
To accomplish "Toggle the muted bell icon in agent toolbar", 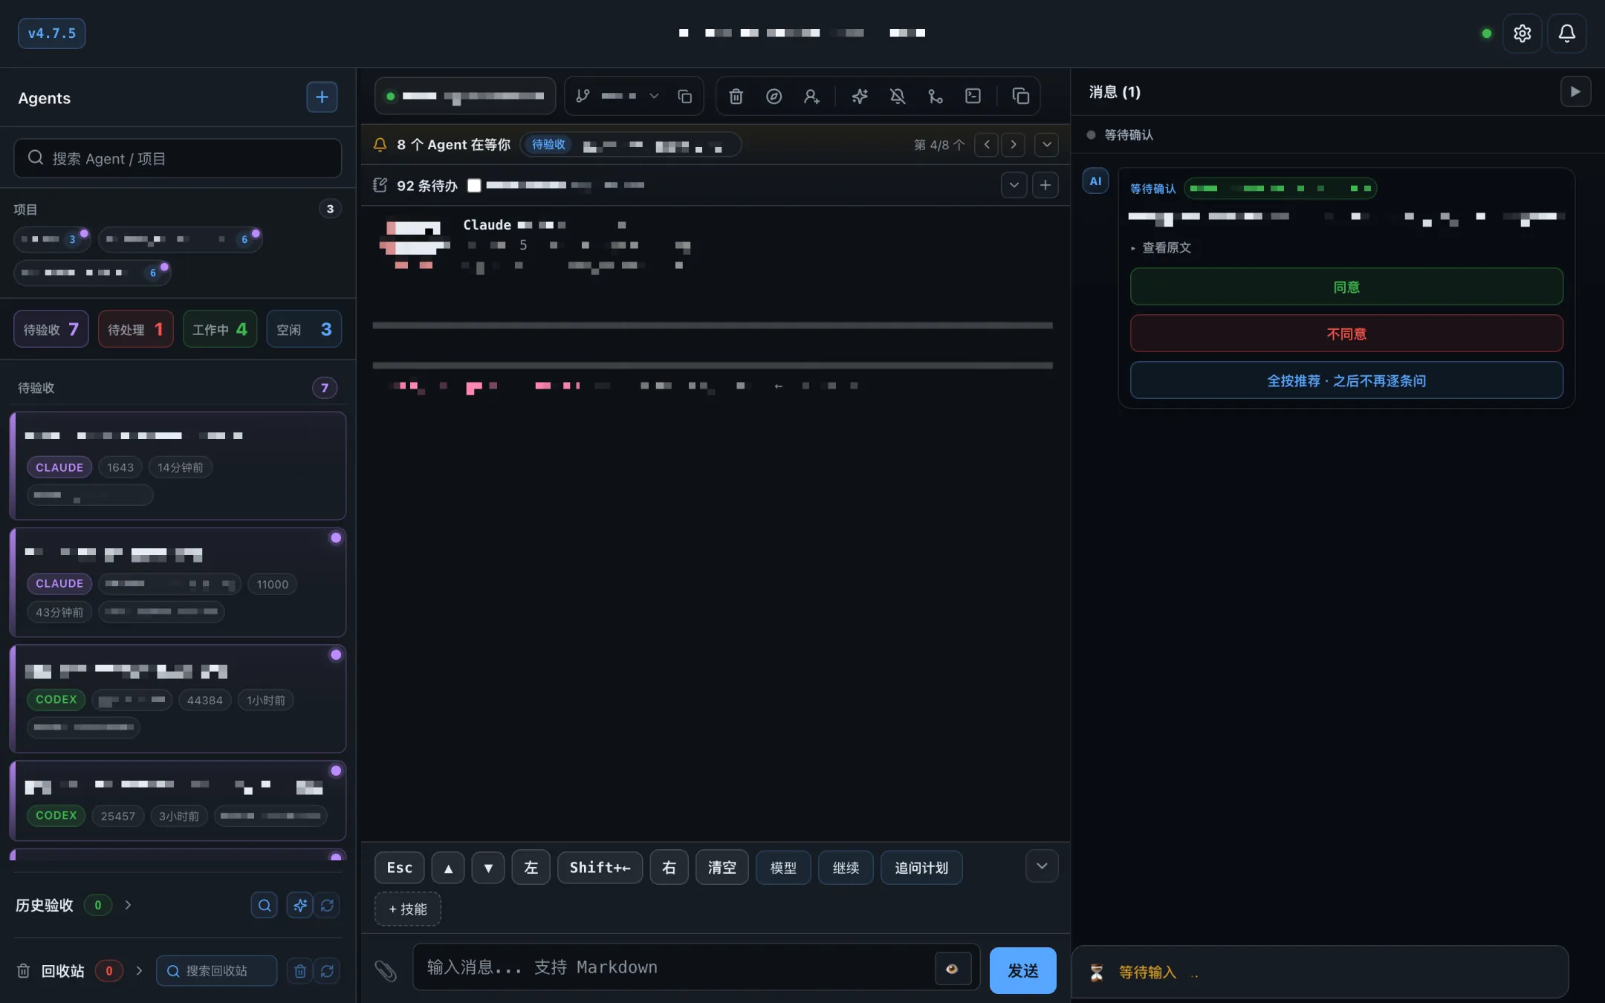I will click(x=898, y=97).
